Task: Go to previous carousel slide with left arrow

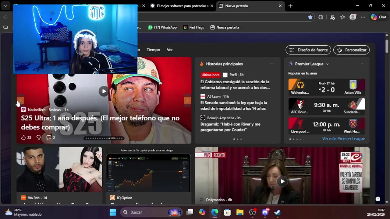Action: click(x=20, y=100)
